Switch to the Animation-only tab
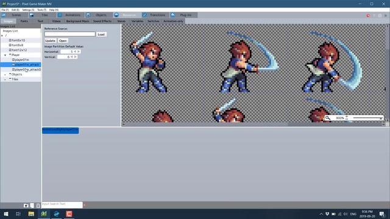 coord(173,21)
